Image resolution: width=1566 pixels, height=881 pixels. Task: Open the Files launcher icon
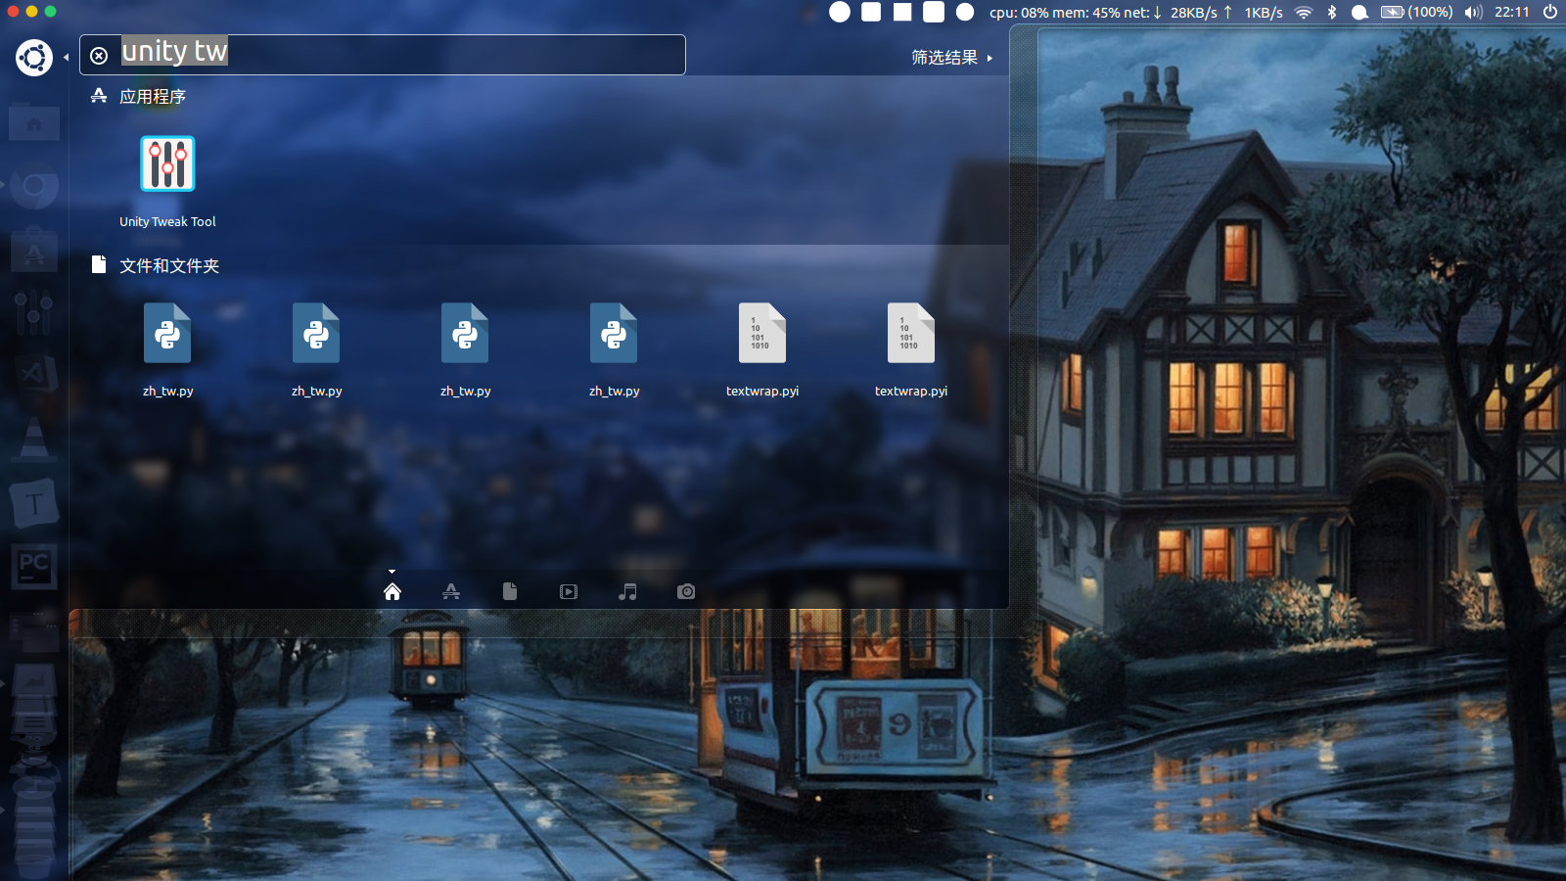coord(34,122)
